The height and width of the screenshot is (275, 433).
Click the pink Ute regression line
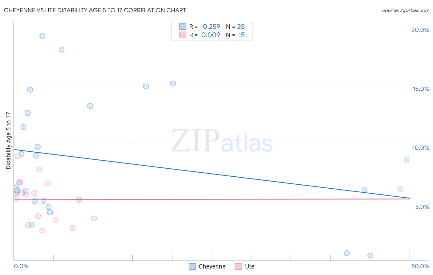[212, 199]
